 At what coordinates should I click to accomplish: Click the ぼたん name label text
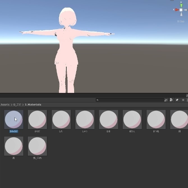point(132,131)
